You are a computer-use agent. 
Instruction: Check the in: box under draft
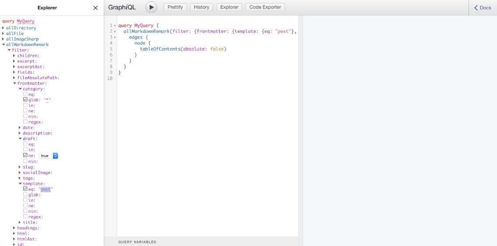[25, 149]
